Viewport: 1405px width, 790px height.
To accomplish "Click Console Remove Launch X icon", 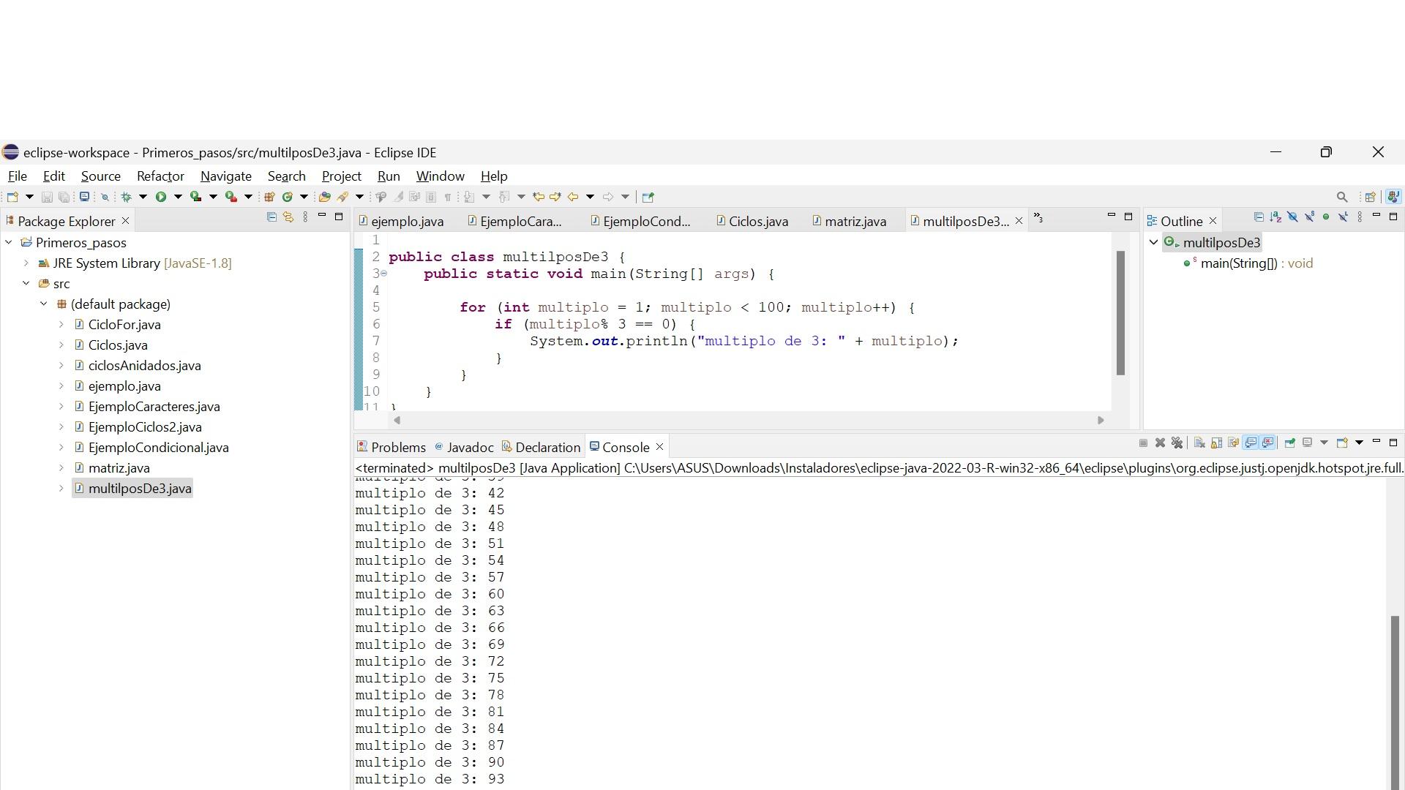I will coord(1160,443).
